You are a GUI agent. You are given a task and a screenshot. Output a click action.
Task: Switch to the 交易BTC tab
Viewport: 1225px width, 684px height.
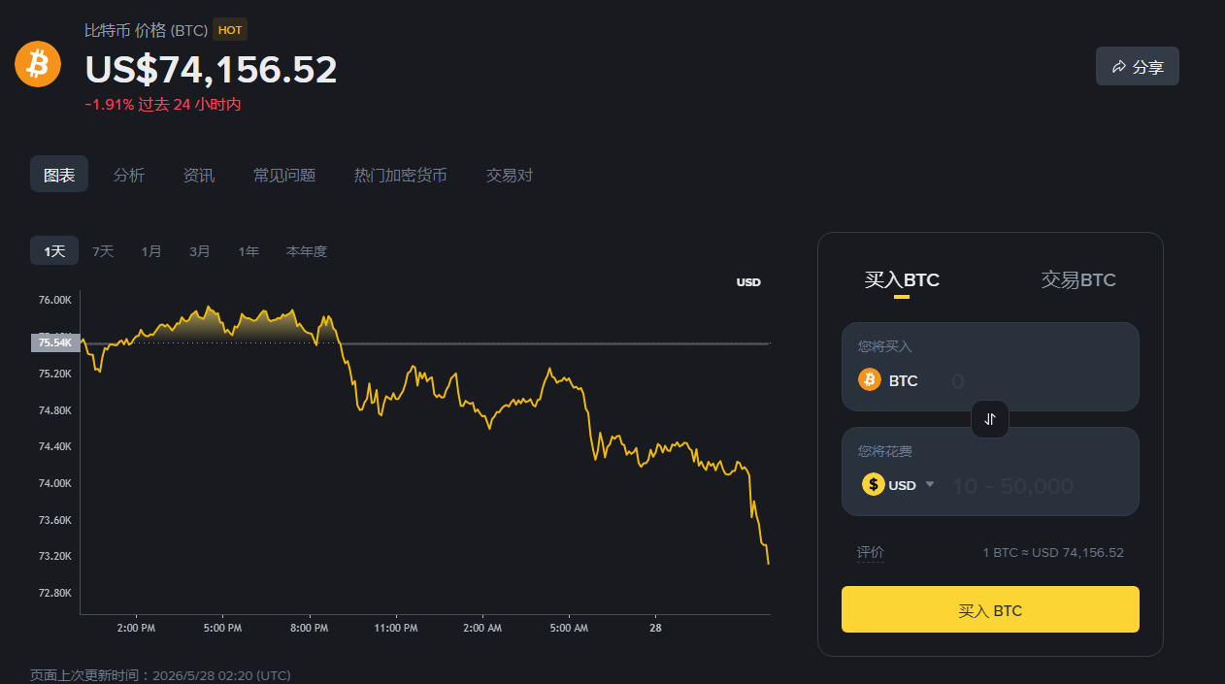[1078, 280]
